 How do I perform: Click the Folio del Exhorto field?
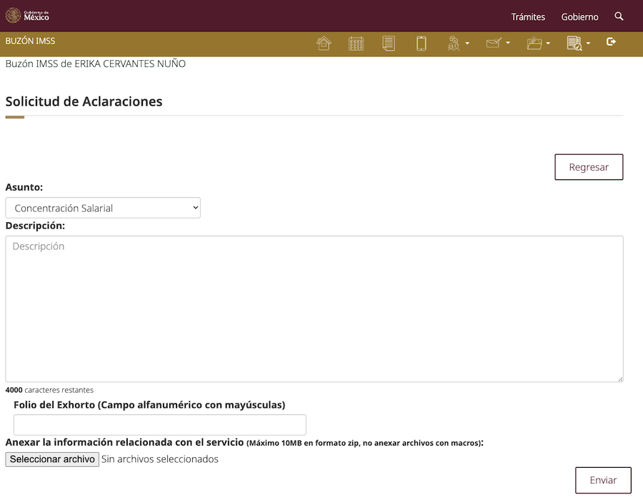(x=160, y=425)
